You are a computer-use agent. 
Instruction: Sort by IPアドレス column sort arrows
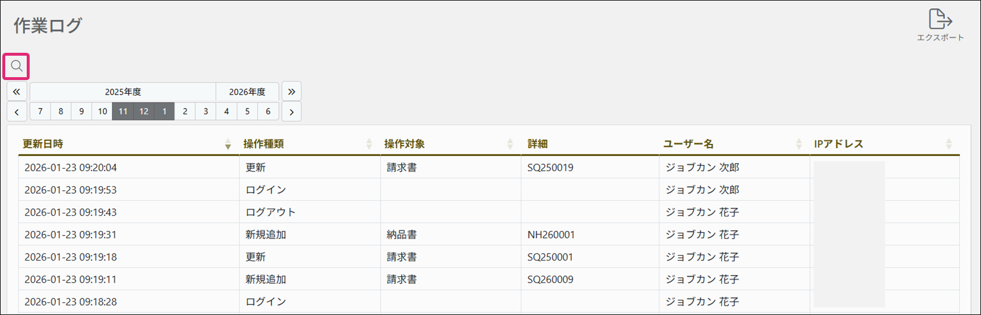point(948,144)
